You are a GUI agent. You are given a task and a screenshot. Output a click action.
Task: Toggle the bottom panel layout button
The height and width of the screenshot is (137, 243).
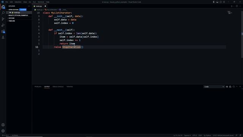tap(217, 2)
